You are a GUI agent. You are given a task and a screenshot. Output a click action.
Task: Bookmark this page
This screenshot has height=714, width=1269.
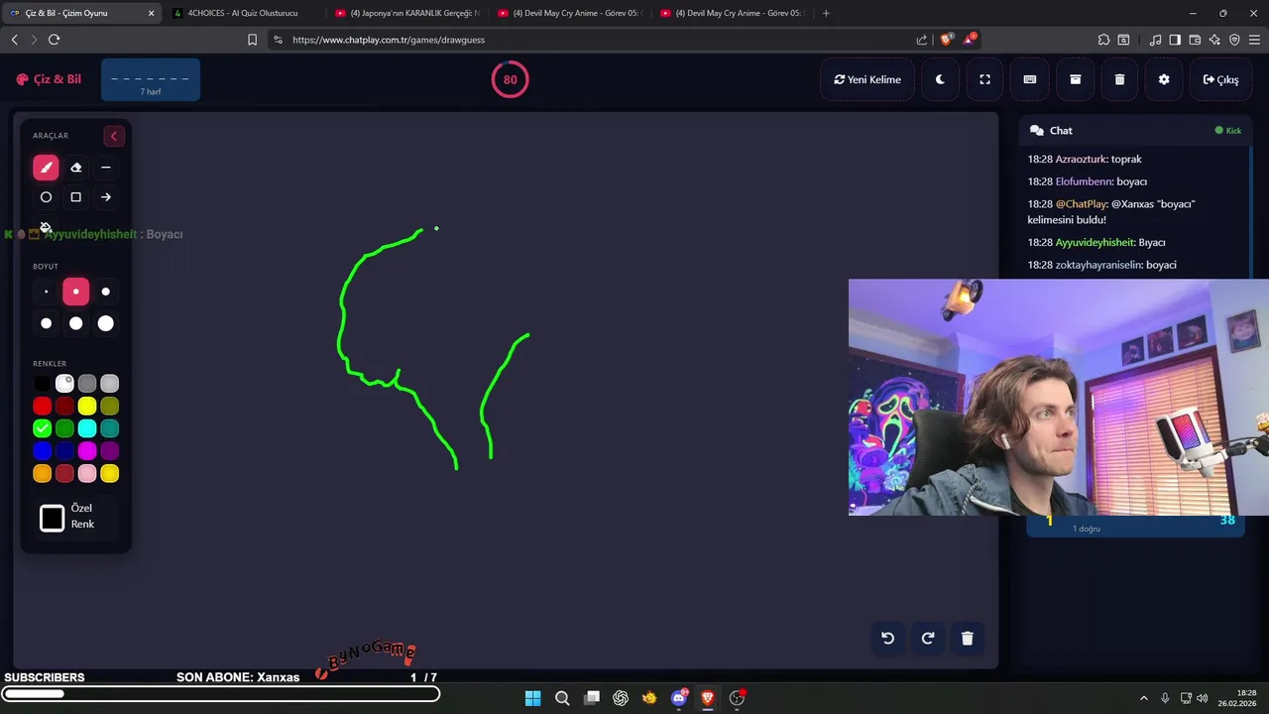coord(252,40)
